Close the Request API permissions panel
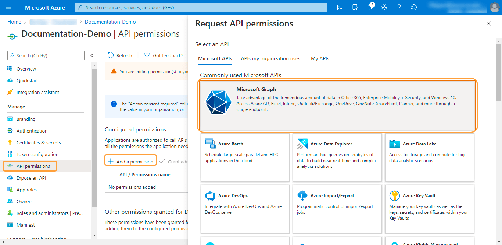502x245 pixels. (x=489, y=24)
